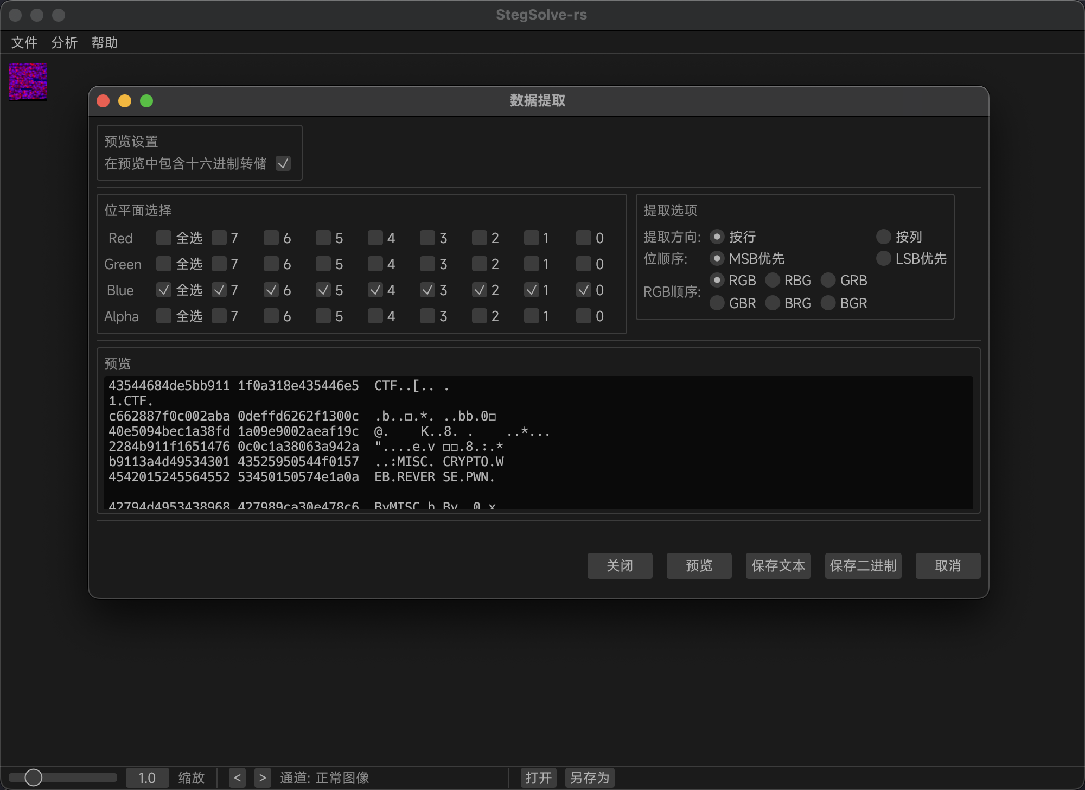Check Alpha bit plane 3
Image resolution: width=1085 pixels, height=790 pixels.
point(427,316)
